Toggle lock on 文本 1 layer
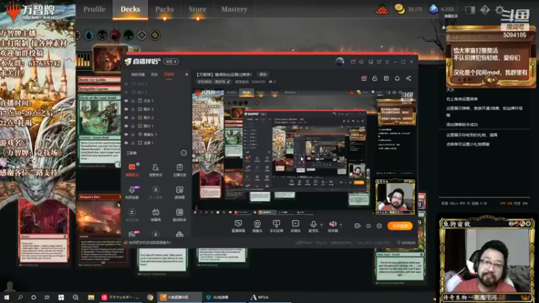Image resolution: width=539 pixels, height=303 pixels. click(133, 101)
